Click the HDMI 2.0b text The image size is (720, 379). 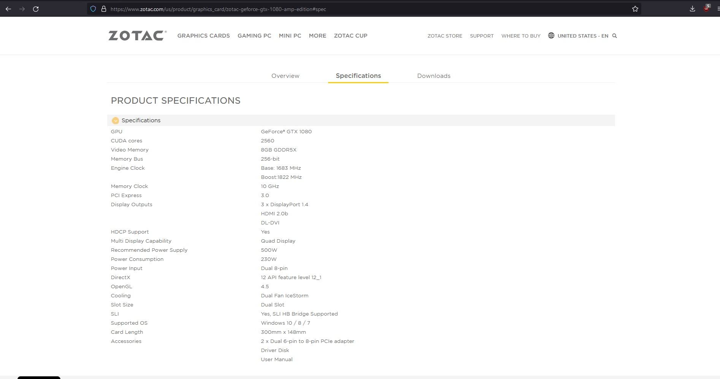point(274,213)
